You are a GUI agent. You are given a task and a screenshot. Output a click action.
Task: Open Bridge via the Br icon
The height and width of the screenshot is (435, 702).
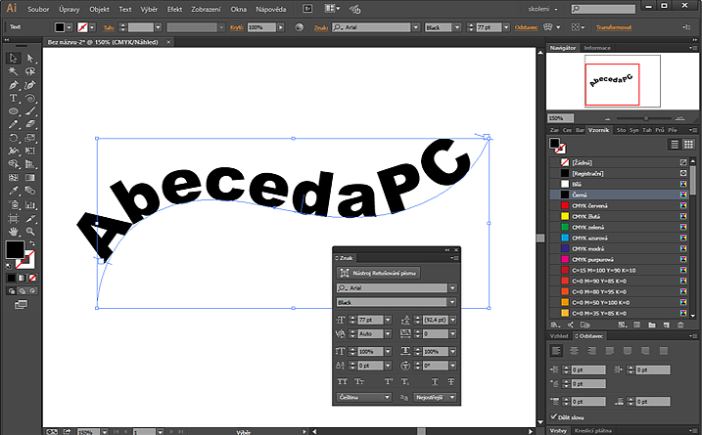click(307, 9)
